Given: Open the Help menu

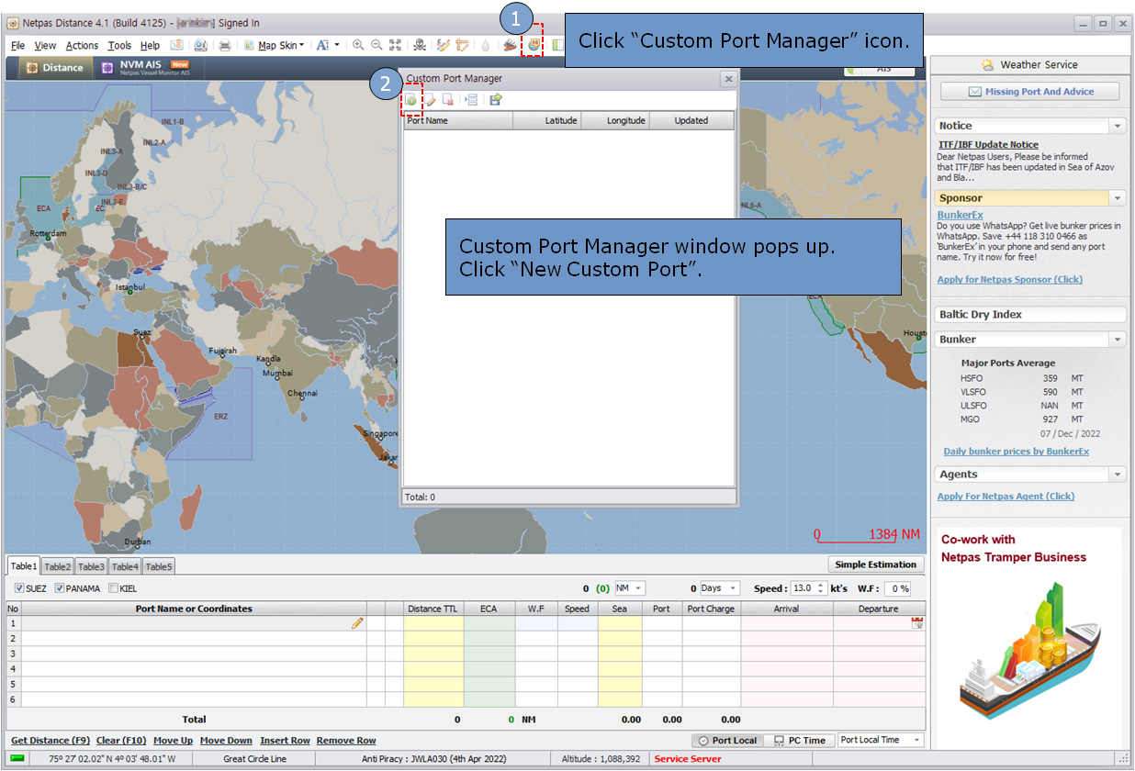Looking at the screenshot, I should tap(150, 45).
